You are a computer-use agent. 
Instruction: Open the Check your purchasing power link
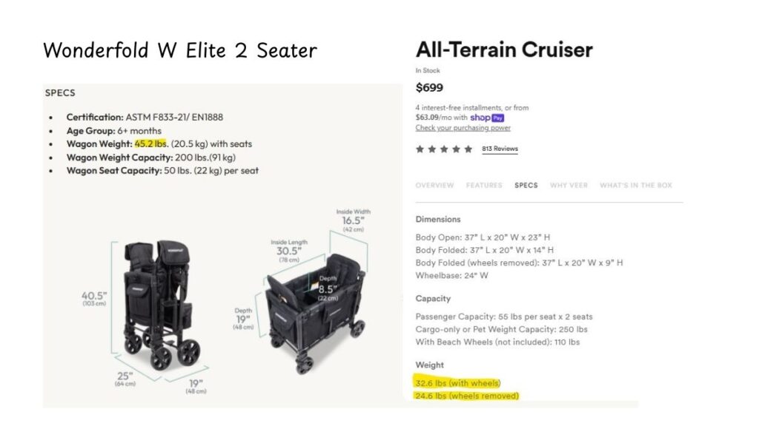463,128
